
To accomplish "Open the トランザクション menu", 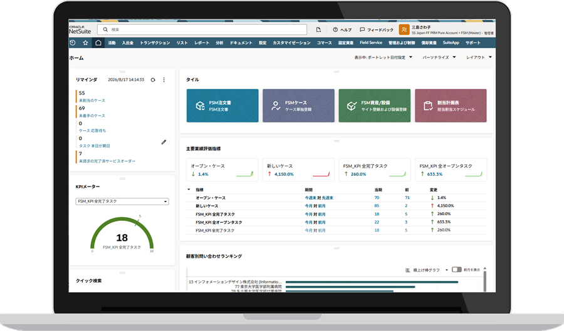I will point(155,43).
